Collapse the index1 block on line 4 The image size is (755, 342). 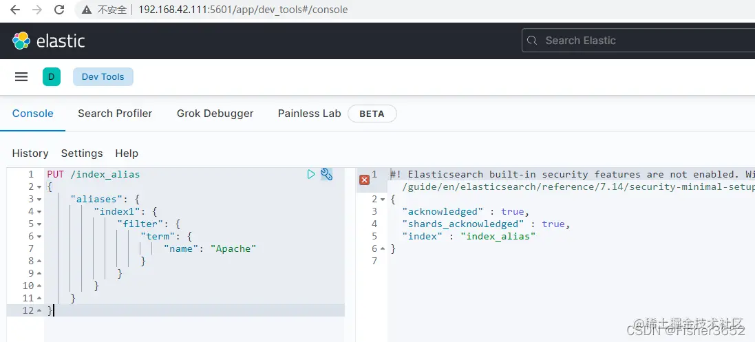click(39, 211)
